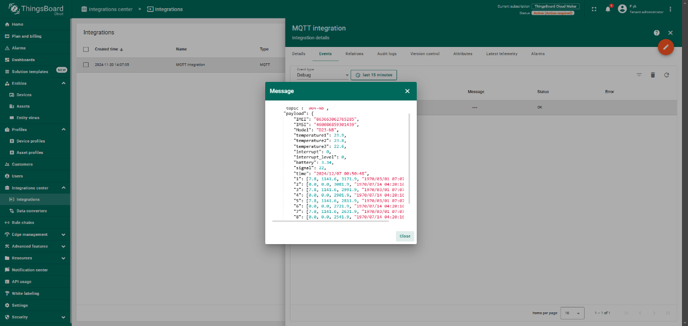Viewport: 688px width, 326px height.
Task: Toggle select-all checkbox in Integrations table
Action: [x=86, y=49]
